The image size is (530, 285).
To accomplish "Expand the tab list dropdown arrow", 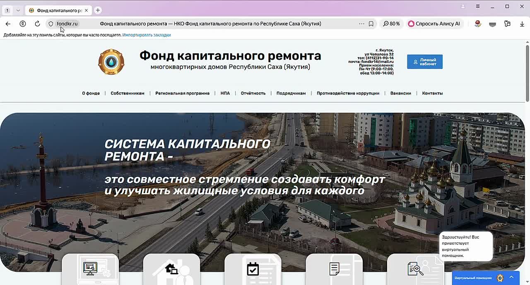I will (x=18, y=10).
